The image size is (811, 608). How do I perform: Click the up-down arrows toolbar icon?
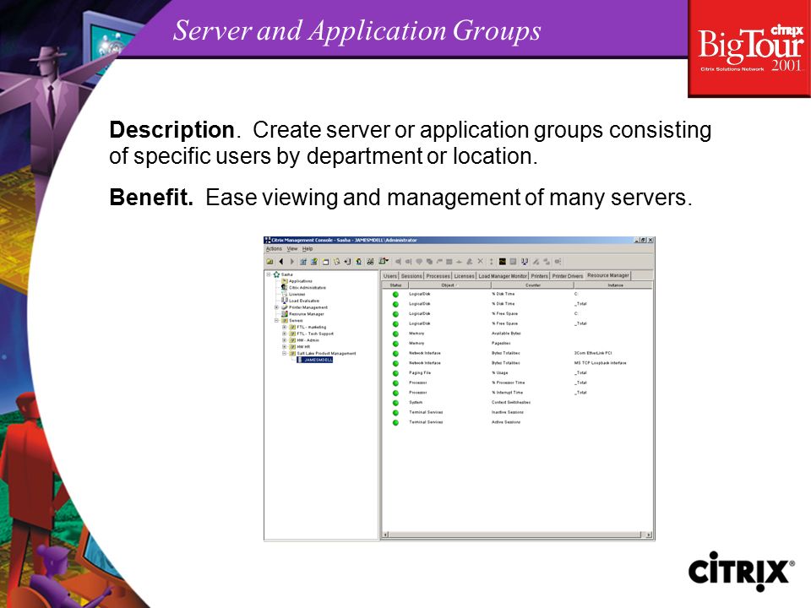point(492,262)
